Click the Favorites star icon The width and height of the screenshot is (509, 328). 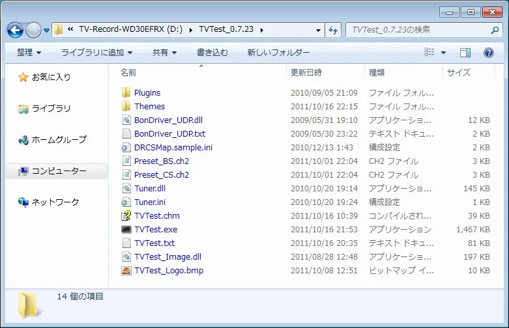point(23,77)
